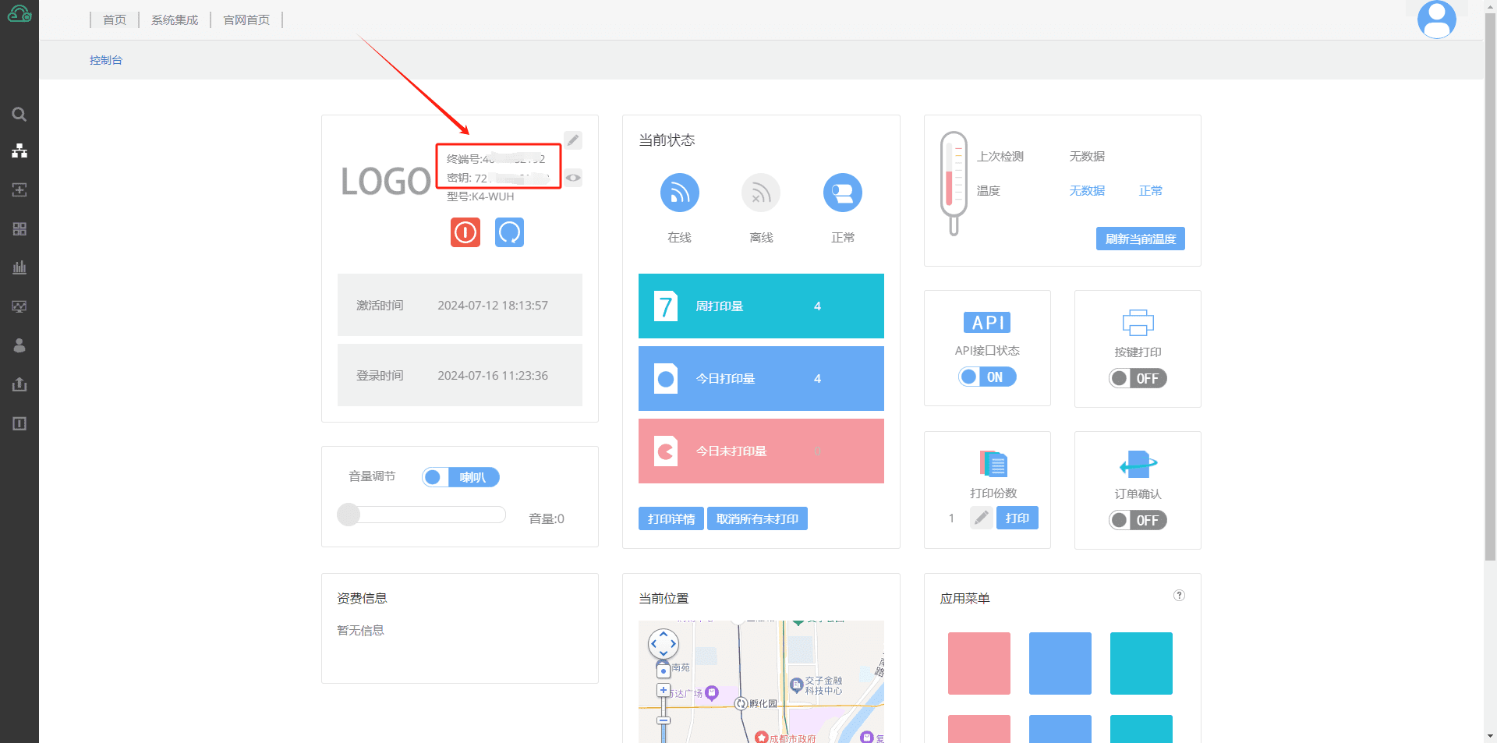Click the 取消所有未打印 button
1497x743 pixels.
click(756, 518)
